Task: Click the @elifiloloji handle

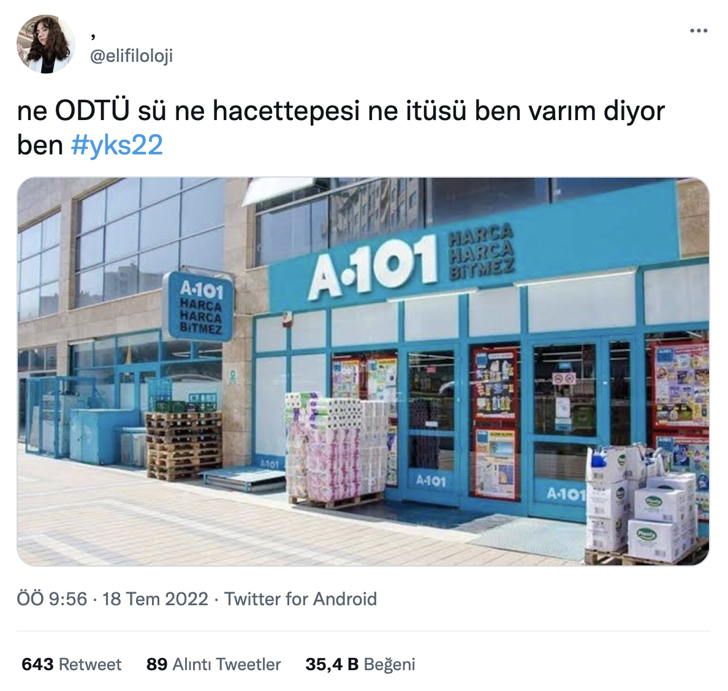Action: [131, 56]
